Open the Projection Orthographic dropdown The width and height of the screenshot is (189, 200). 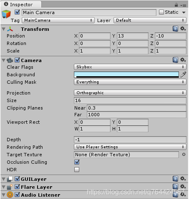(x=130, y=93)
